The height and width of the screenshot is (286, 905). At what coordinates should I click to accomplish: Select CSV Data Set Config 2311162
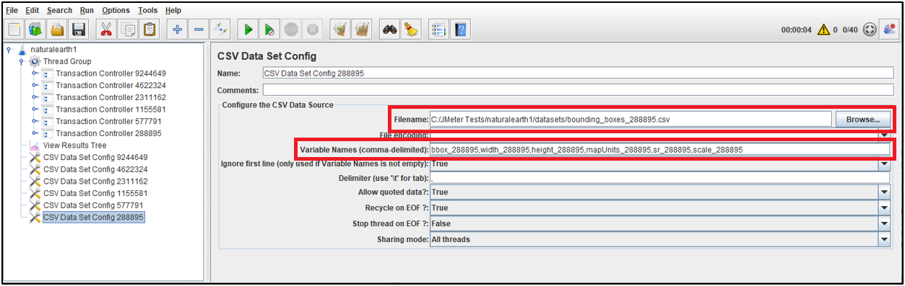pyautogui.click(x=95, y=182)
